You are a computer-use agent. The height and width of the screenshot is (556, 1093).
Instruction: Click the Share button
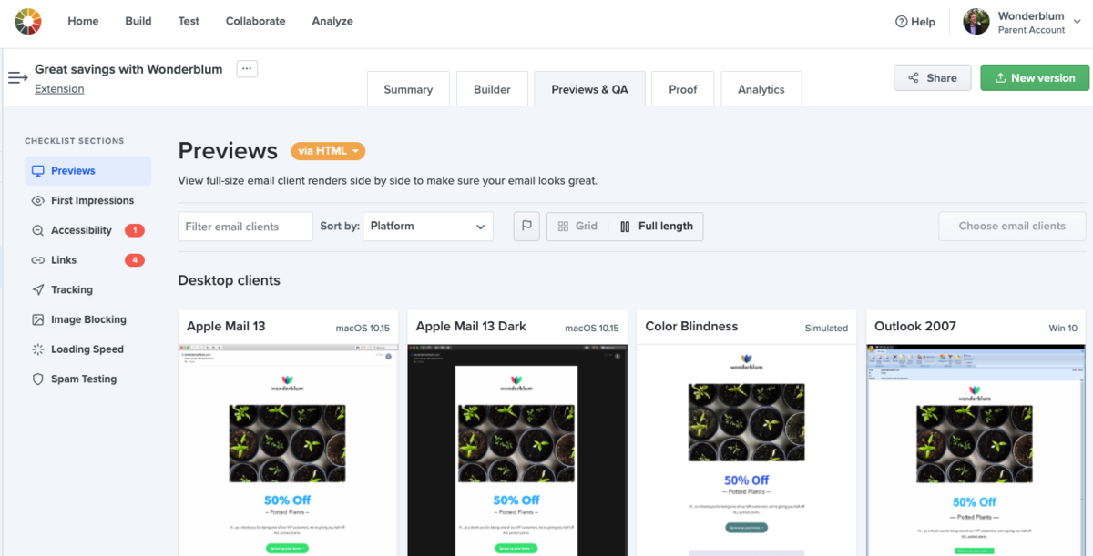(932, 78)
